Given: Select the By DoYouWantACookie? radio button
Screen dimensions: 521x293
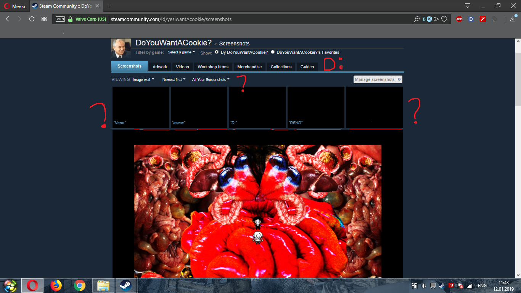Looking at the screenshot, I should 217,52.
